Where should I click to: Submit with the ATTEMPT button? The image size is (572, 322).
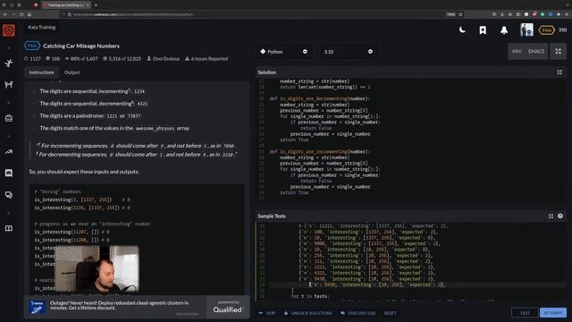553,313
